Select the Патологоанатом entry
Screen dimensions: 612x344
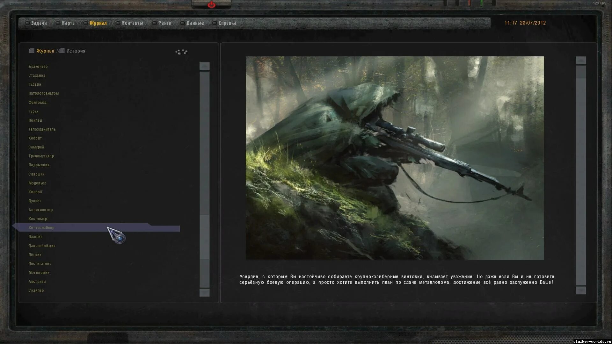tap(44, 93)
